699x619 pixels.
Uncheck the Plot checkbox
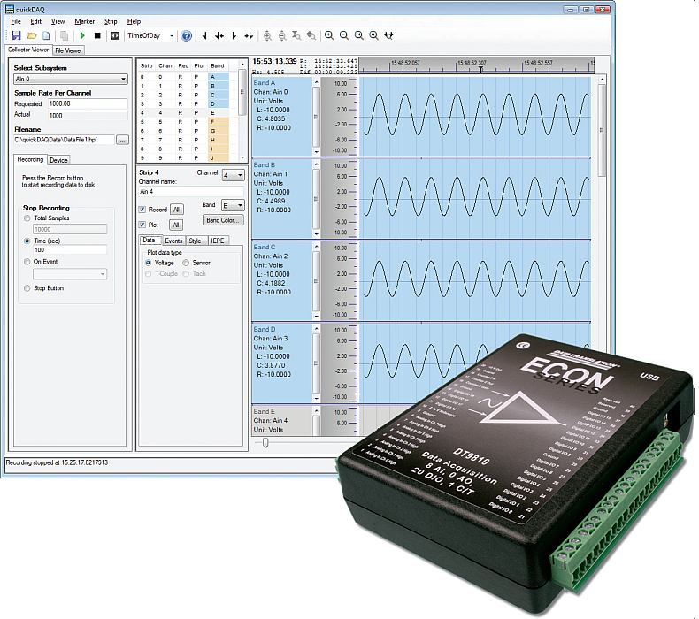pyautogui.click(x=143, y=225)
